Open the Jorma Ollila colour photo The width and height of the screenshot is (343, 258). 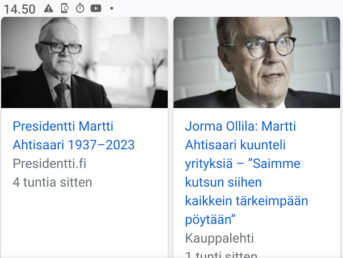click(x=256, y=62)
